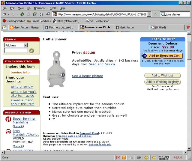Open the Tools menu
The width and height of the screenshot is (192, 161).
coord(53,8)
